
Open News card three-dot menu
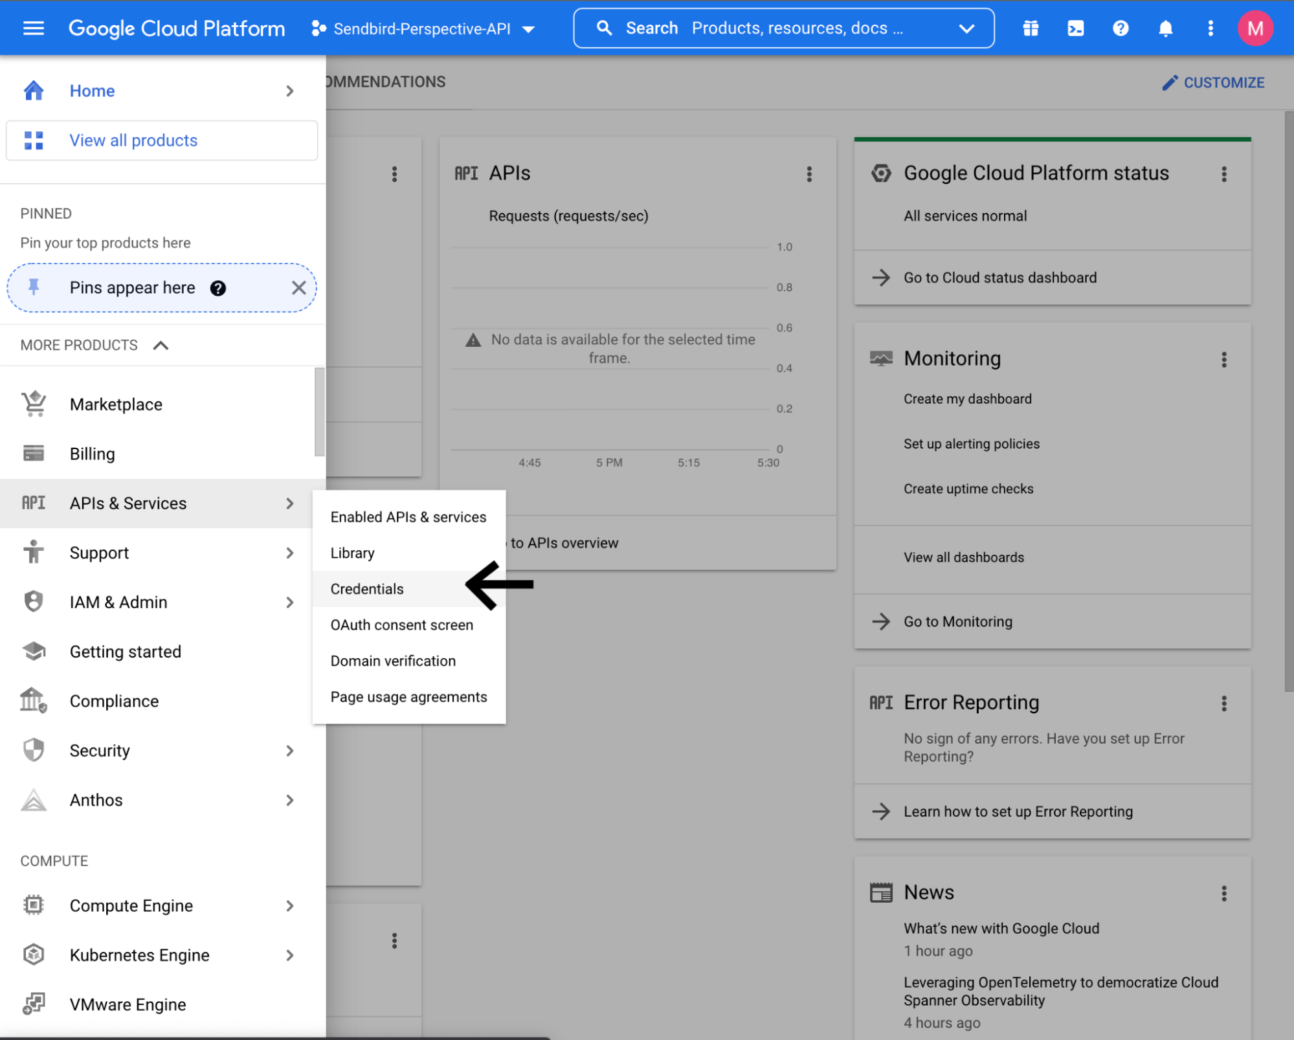click(1224, 894)
